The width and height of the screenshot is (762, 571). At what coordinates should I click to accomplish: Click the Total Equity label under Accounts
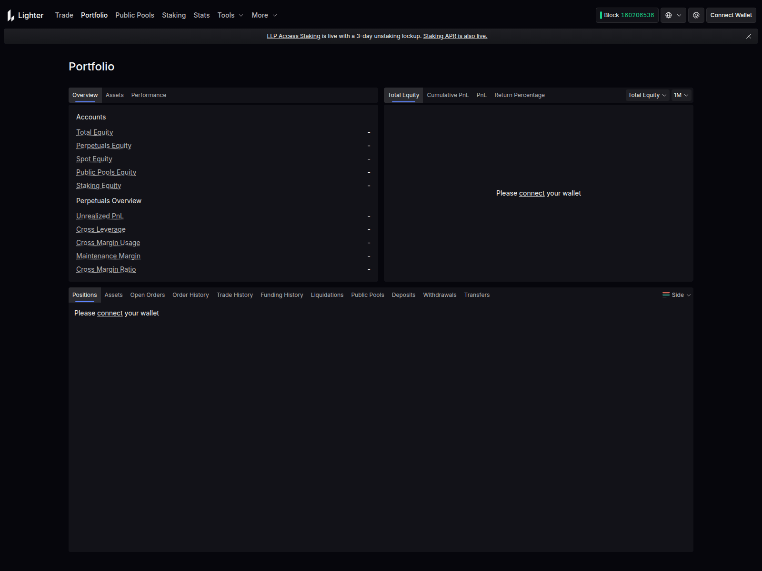tap(95, 132)
